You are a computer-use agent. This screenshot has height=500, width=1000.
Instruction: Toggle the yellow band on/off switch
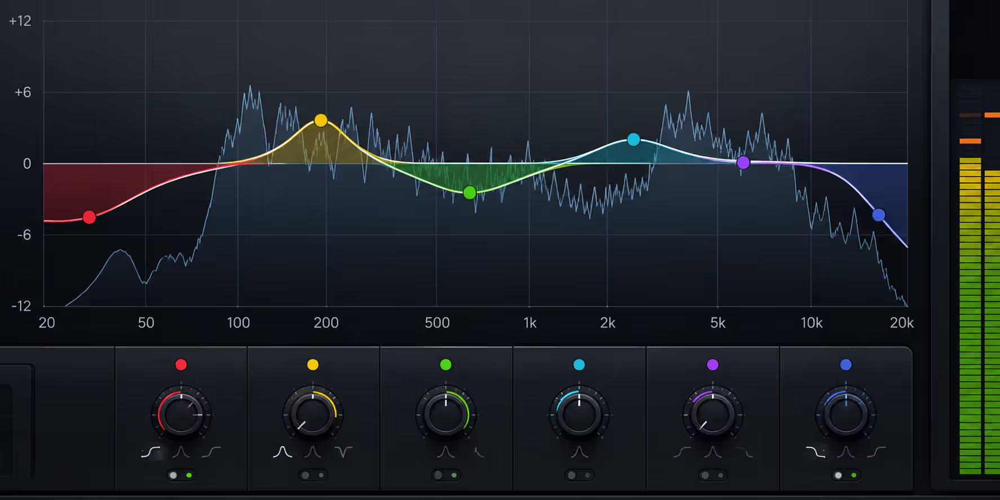(313, 475)
